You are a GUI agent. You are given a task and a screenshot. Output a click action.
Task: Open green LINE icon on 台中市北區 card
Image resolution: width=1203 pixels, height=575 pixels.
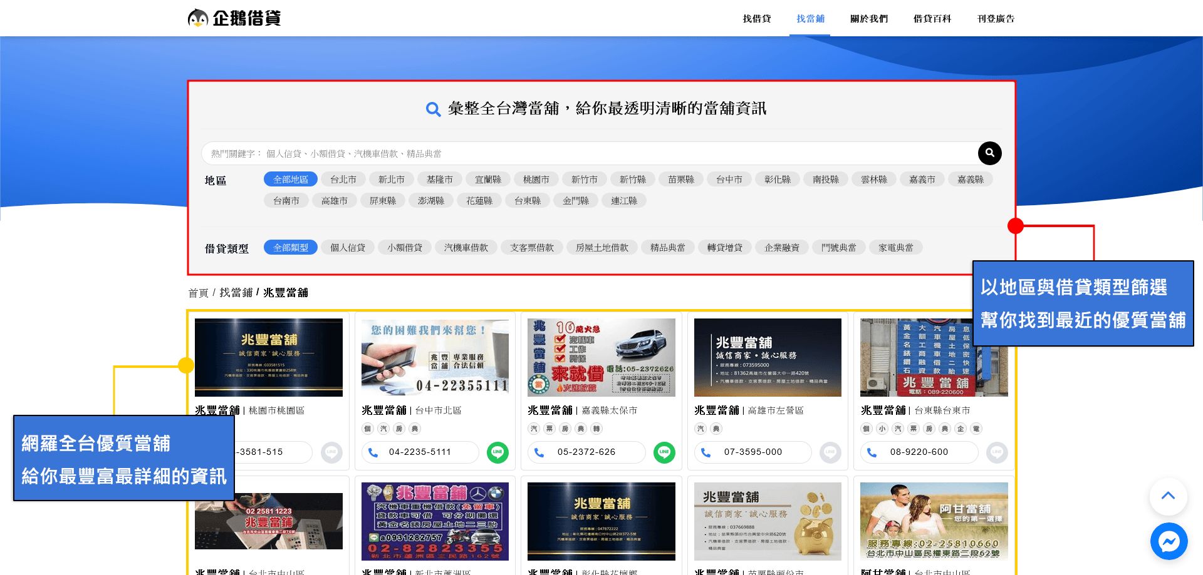(497, 452)
